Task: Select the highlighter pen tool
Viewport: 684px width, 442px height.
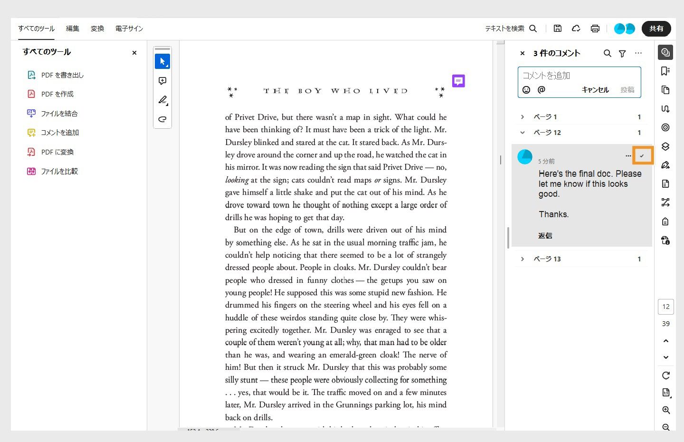Action: click(x=162, y=100)
